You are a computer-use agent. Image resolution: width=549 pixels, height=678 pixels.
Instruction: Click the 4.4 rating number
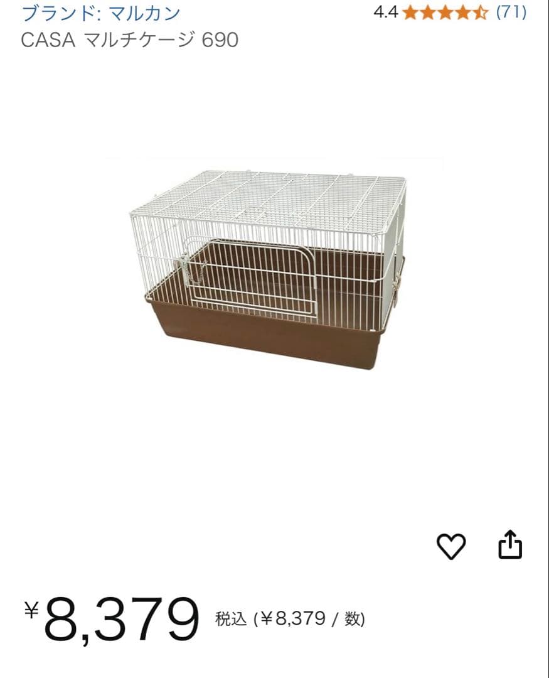click(x=385, y=12)
